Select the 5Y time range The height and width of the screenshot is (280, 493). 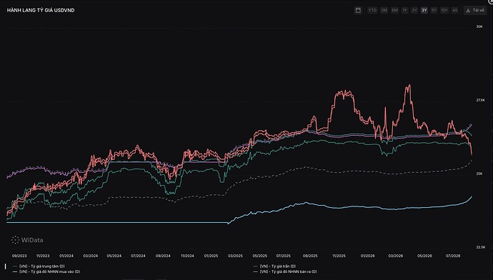(x=434, y=11)
